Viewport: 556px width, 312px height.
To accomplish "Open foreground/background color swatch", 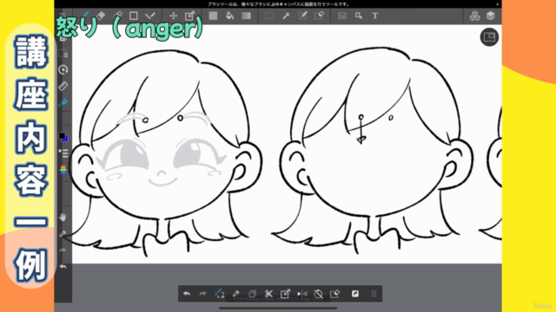I will click(x=63, y=136).
